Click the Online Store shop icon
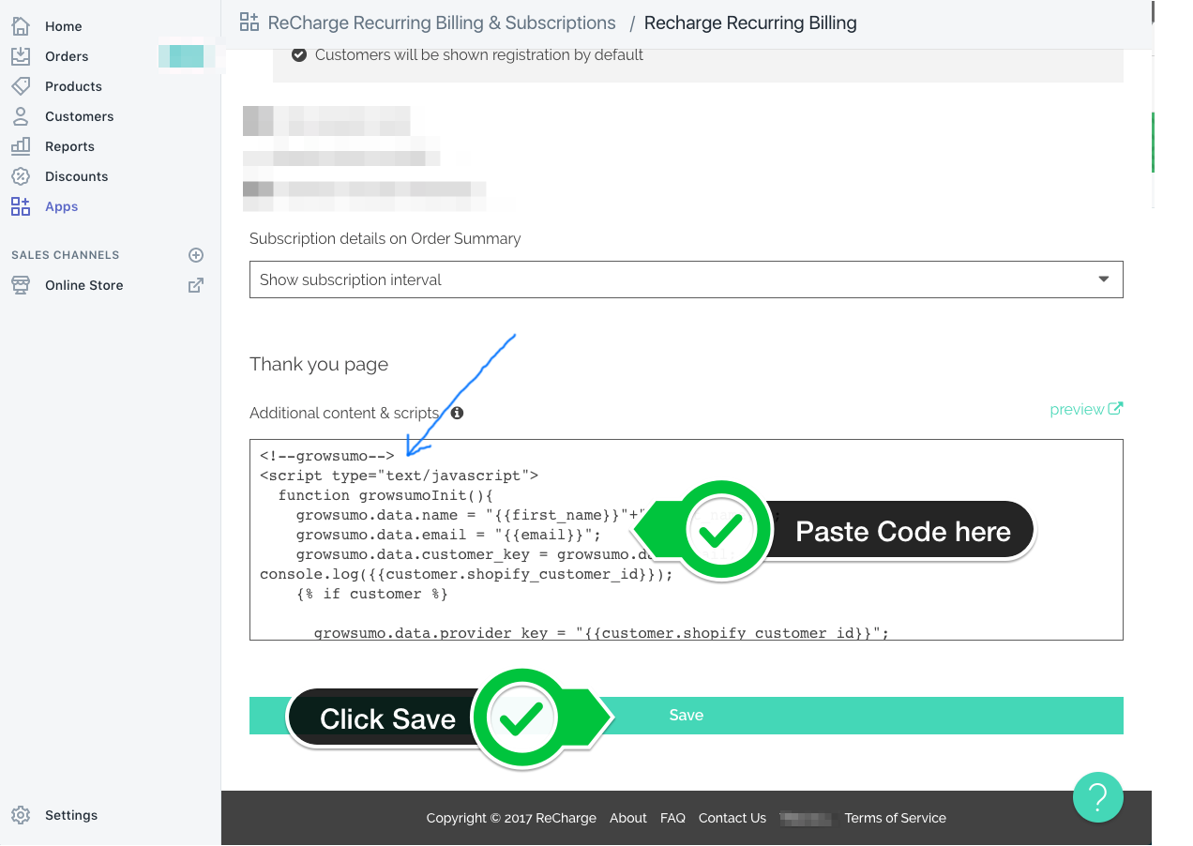This screenshot has height=846, width=1193. click(x=21, y=285)
